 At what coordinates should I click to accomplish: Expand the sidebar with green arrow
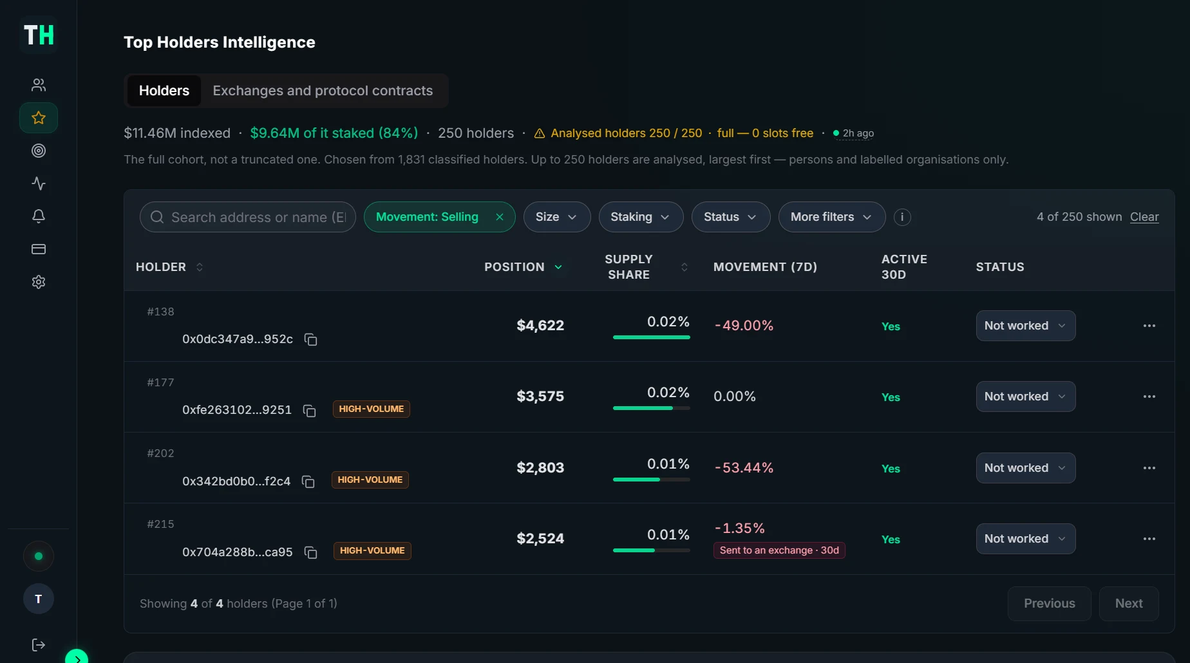point(77,658)
